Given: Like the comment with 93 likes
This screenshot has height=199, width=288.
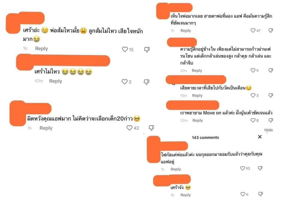Looking at the screenshot, I should pyautogui.click(x=243, y=168).
